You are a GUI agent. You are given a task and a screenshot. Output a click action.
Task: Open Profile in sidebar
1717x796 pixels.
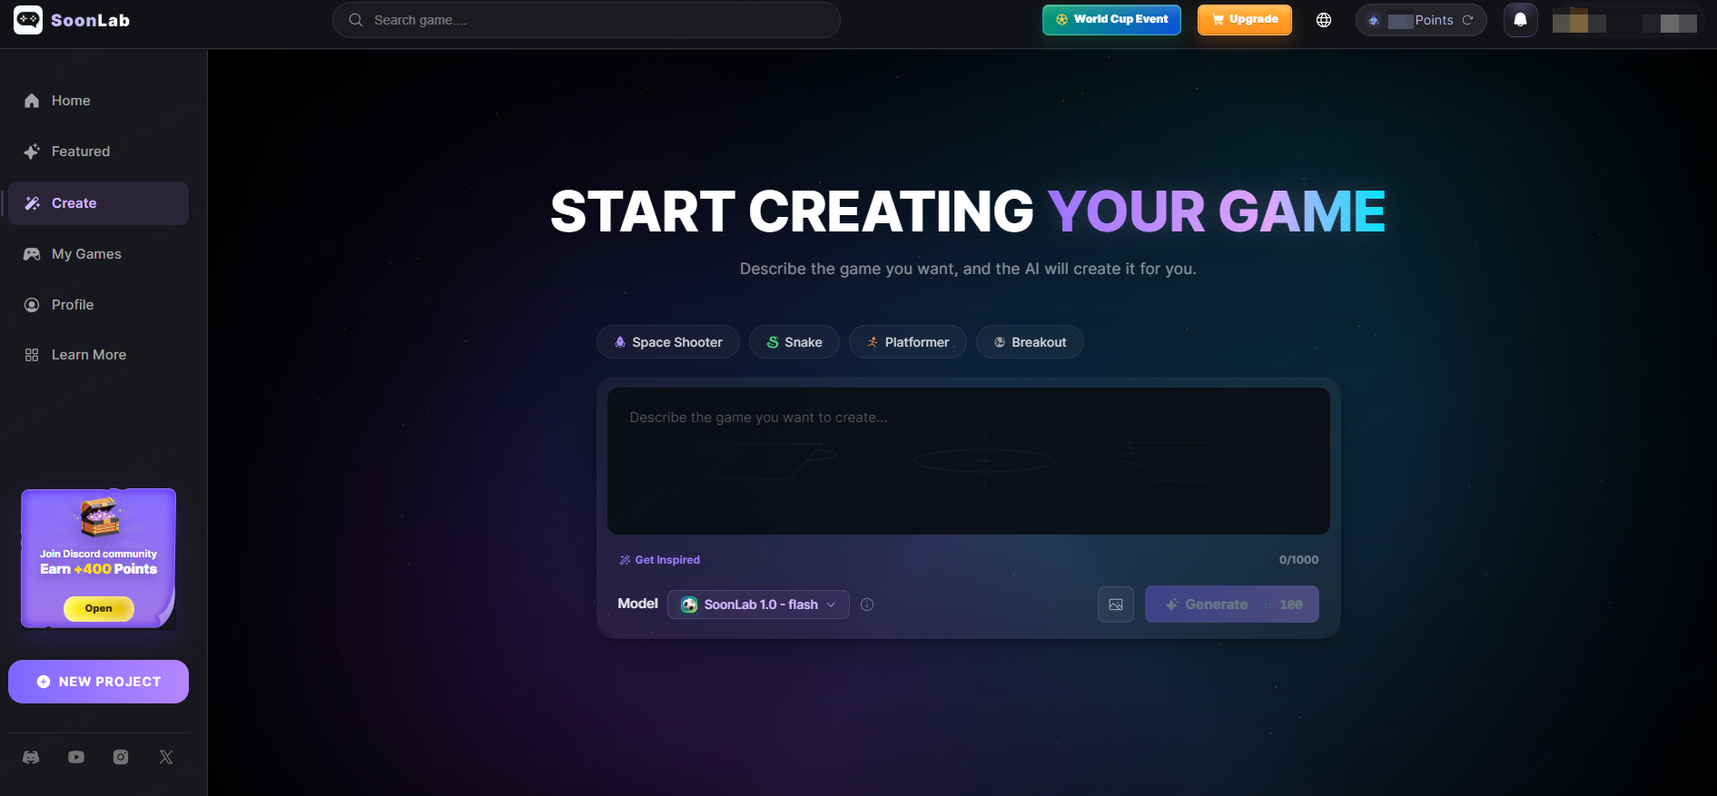coord(98,305)
